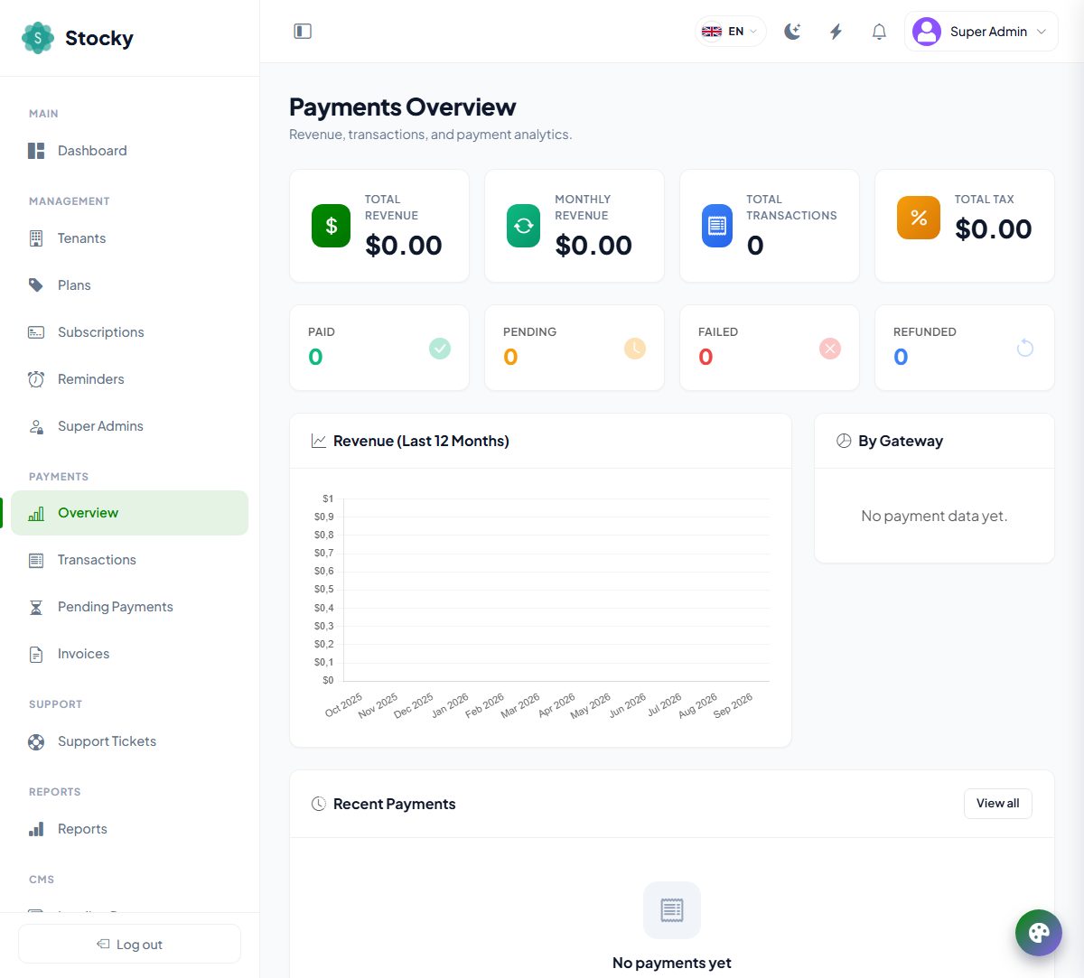Screen dimensions: 1084x978
Task: Click the "No payments yet" message
Action: (672, 963)
